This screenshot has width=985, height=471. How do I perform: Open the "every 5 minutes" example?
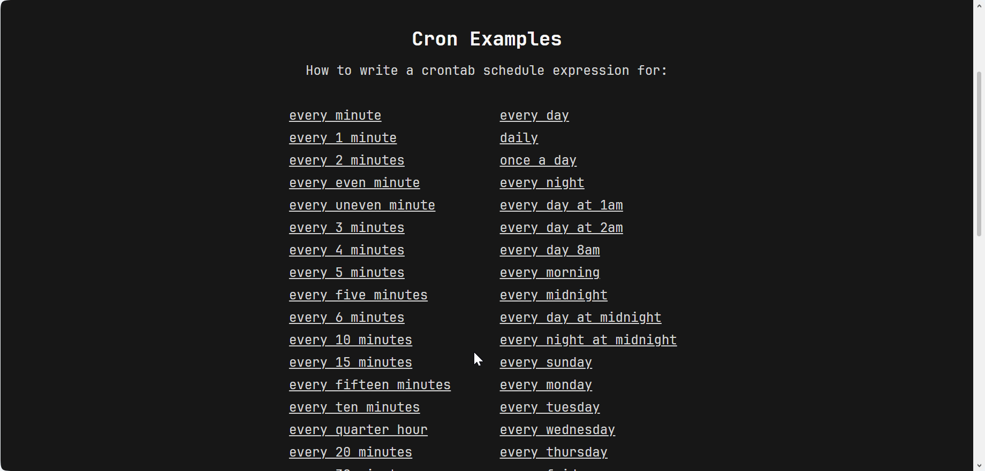coord(346,273)
